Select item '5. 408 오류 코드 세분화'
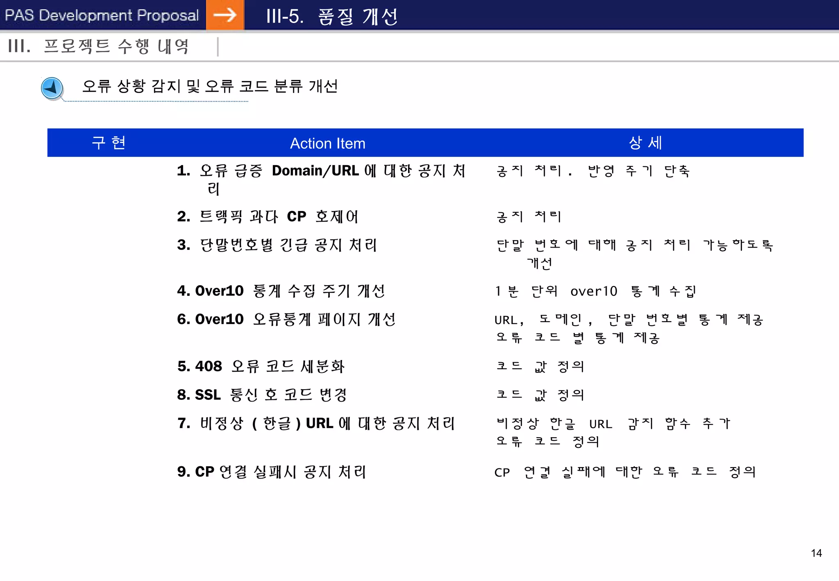The width and height of the screenshot is (839, 581). (x=261, y=366)
